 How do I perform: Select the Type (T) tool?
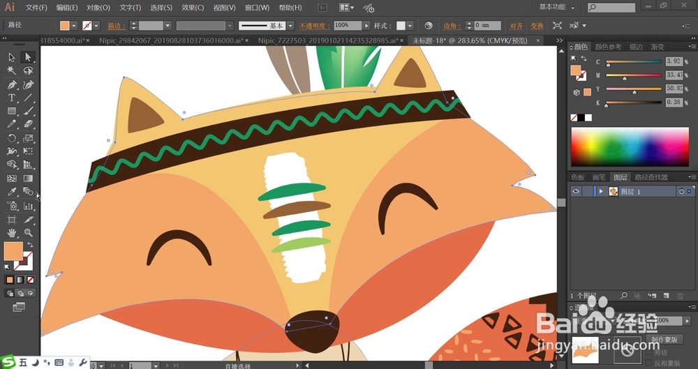pos(12,98)
